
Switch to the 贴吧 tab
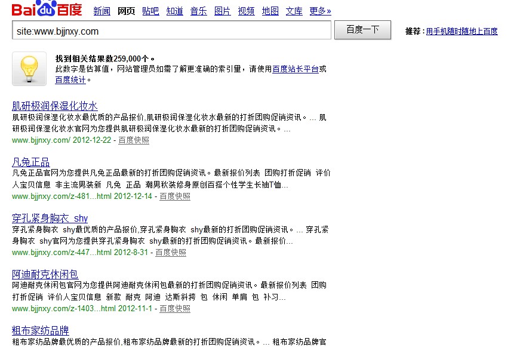pos(150,11)
